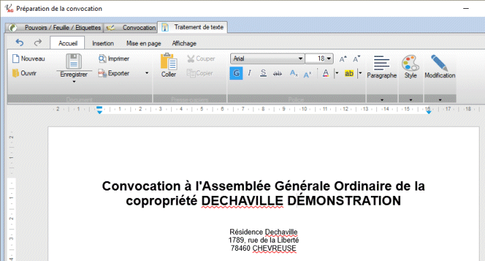Switch to the Convocation tab
This screenshot has width=485, height=261.
130,28
